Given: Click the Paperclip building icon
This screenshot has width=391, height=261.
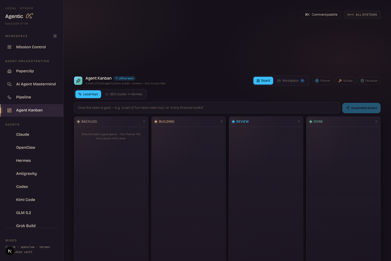Looking at the screenshot, I should [x=9, y=71].
